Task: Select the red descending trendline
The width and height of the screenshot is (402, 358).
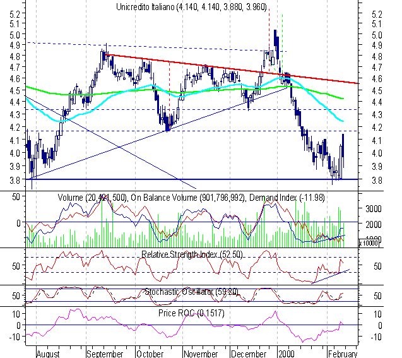Action: [232, 68]
